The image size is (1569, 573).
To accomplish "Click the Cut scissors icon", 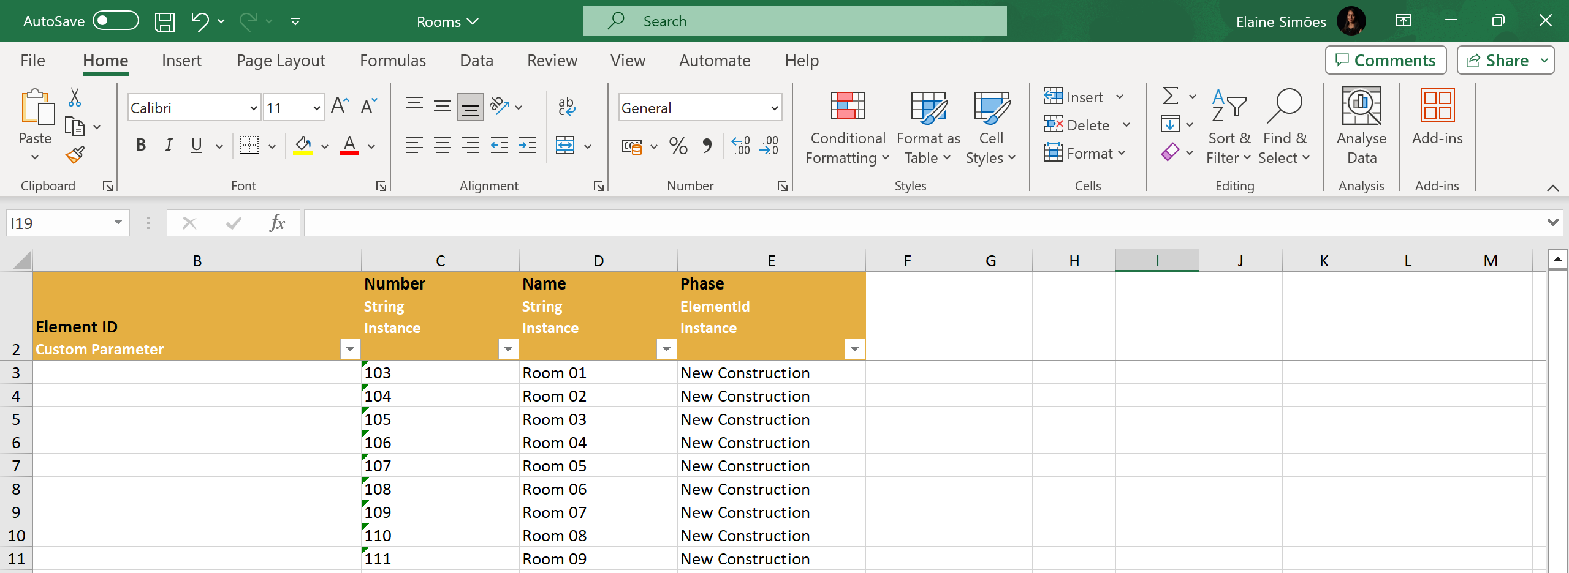I will pyautogui.click(x=75, y=97).
